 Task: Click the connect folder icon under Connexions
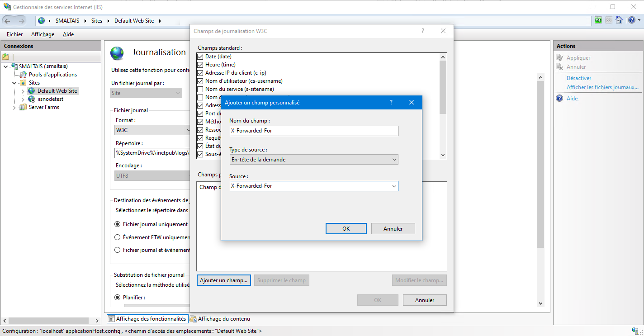pyautogui.click(x=5, y=57)
